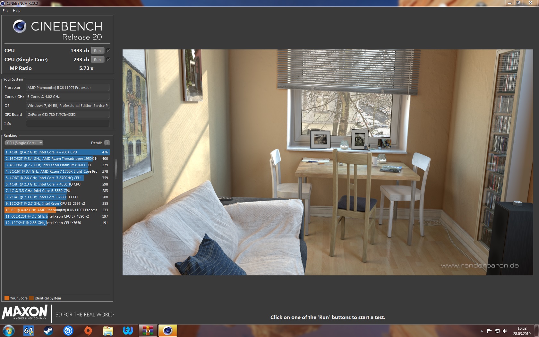The width and height of the screenshot is (539, 337).
Task: Open Windows Explorer from the taskbar
Action: pos(108,331)
